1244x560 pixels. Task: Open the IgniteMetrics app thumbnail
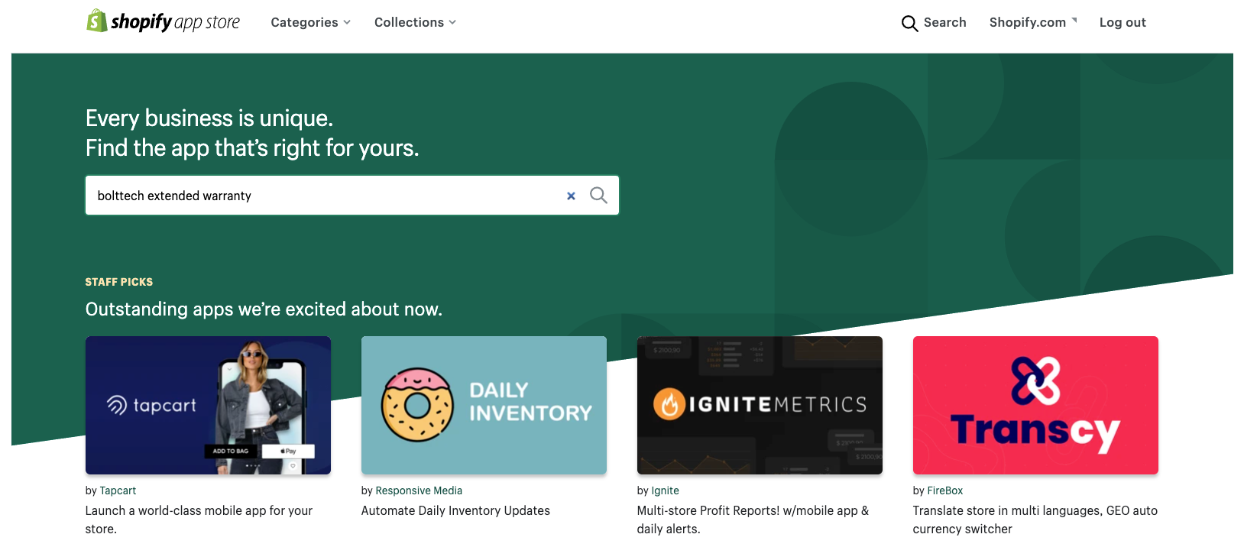click(760, 405)
